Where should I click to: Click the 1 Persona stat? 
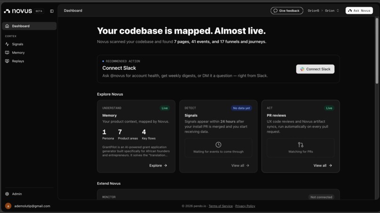(108, 134)
